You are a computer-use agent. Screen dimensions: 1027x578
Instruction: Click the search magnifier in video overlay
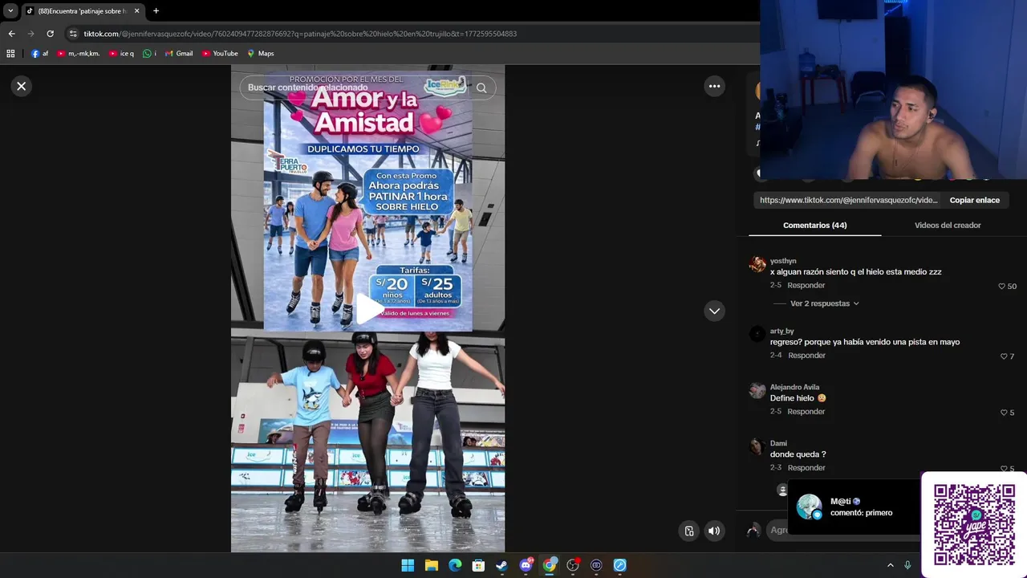481,88
